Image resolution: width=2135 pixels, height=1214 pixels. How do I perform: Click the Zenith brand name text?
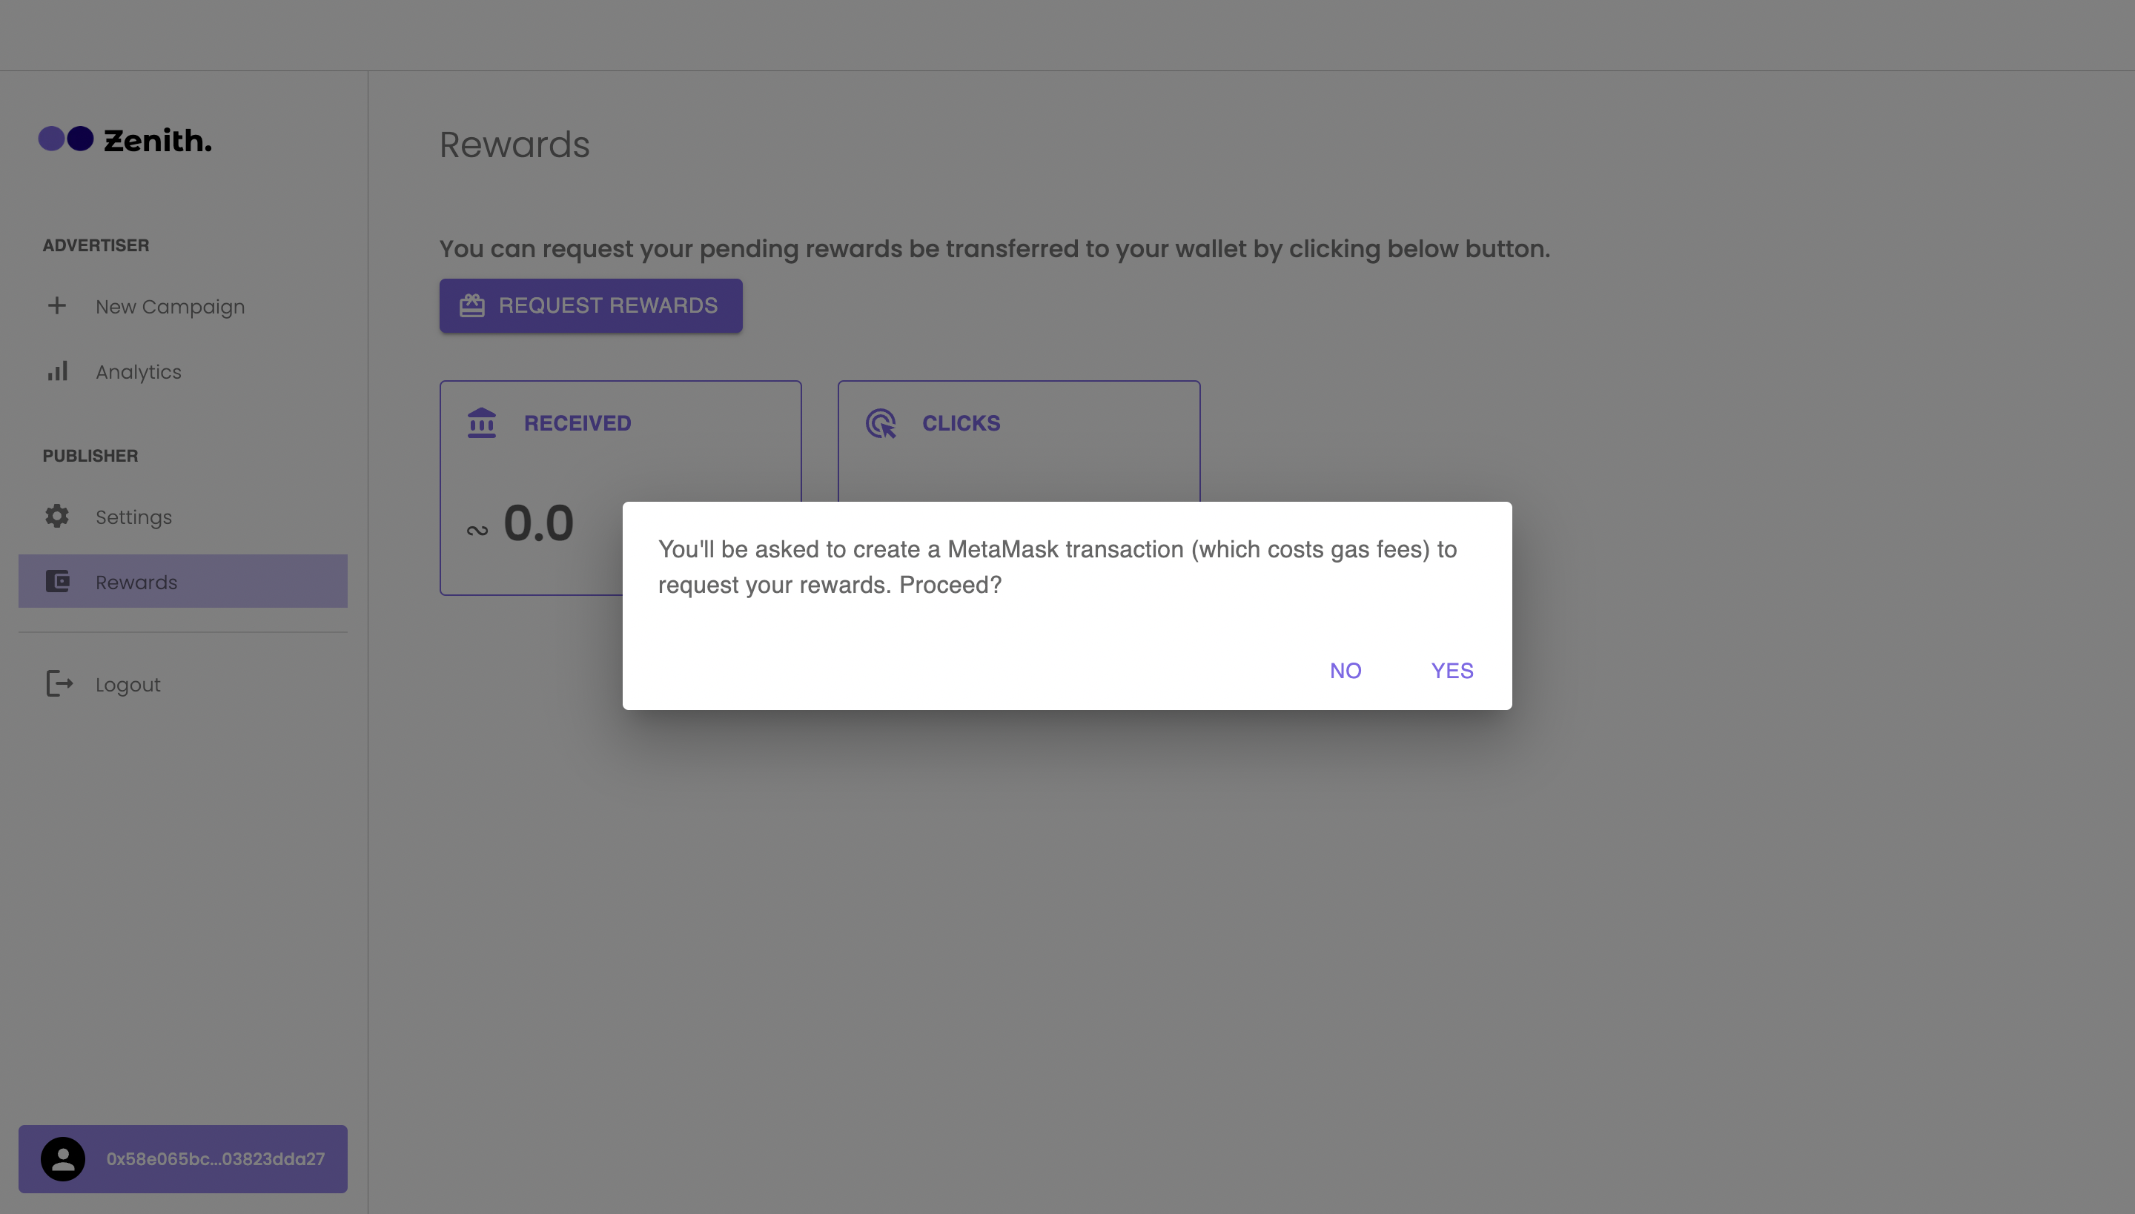click(x=158, y=140)
